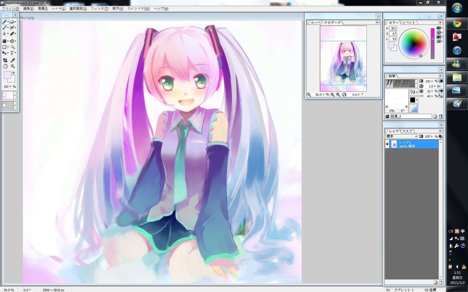
Task: Open the stroke curve type dropdown
Action: 413,92
